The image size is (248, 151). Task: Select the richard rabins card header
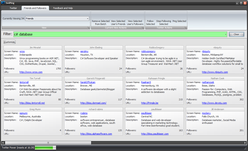coord(94,109)
